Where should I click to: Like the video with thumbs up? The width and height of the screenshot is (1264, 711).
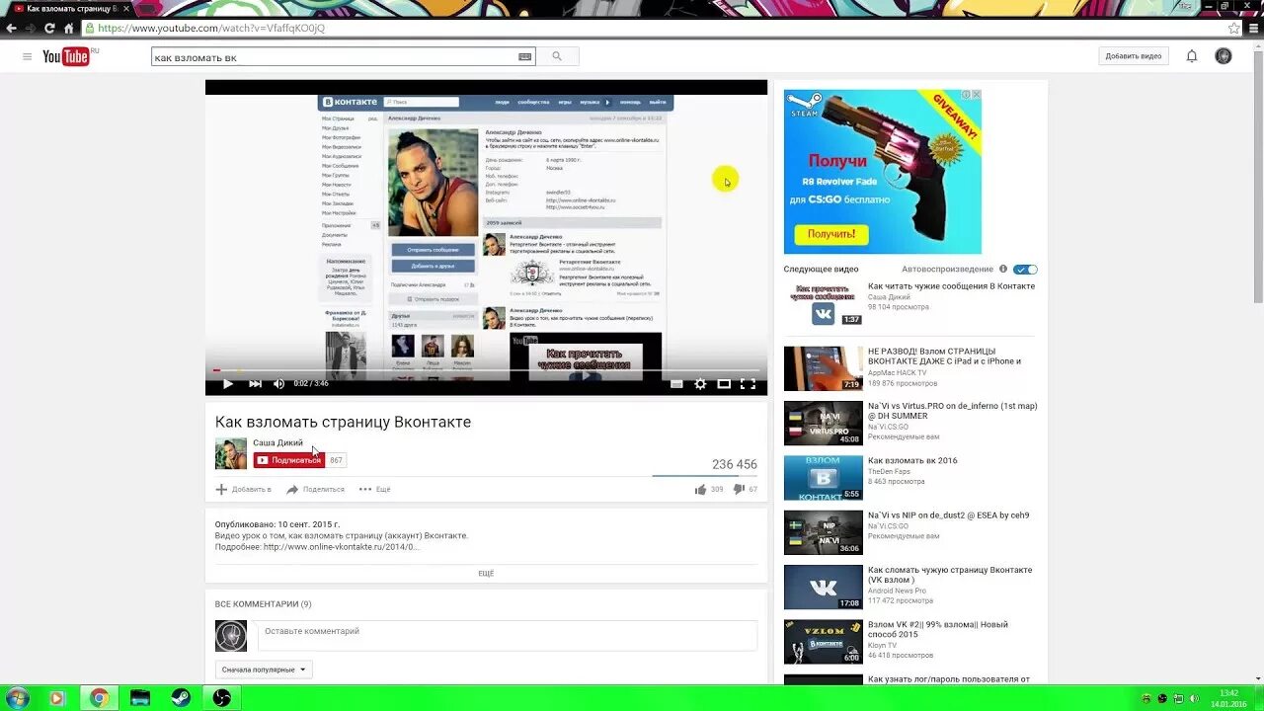tap(700, 489)
